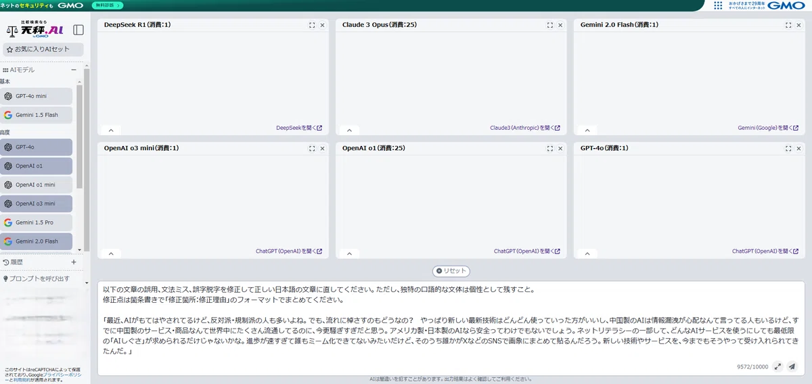Collapse the DeepSeek R1 panel with chevron
This screenshot has height=384, width=812.
(111, 130)
